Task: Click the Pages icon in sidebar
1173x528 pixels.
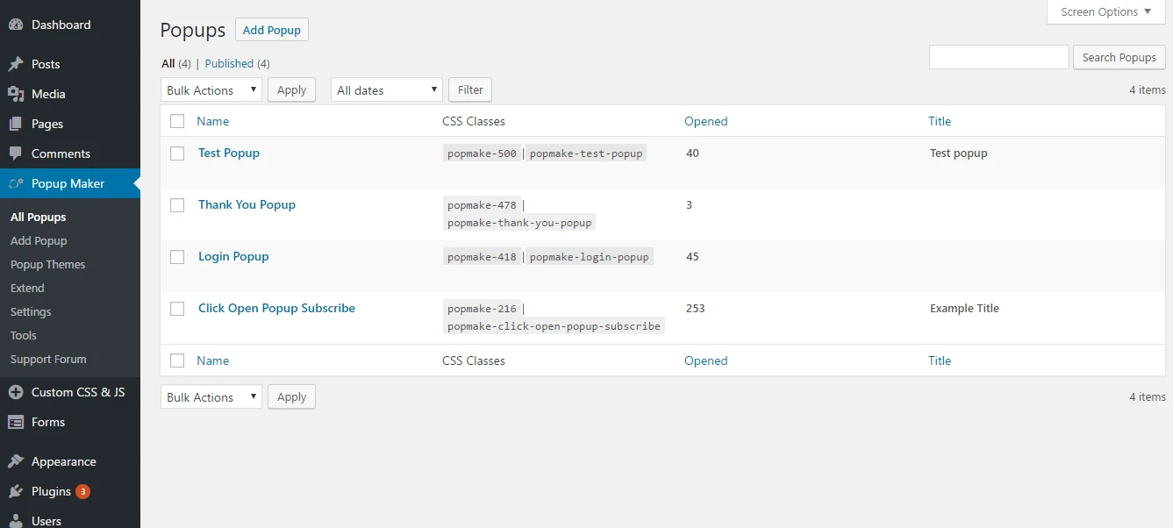Action: click(16, 124)
